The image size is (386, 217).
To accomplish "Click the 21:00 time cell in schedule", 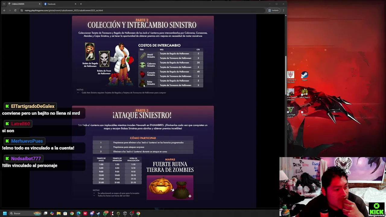I will point(101,182).
